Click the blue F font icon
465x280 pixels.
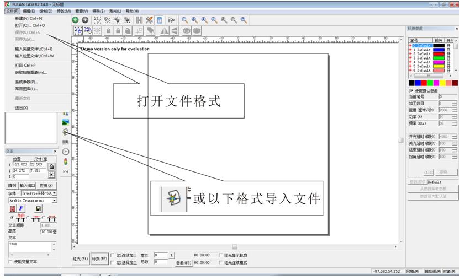click(22, 209)
